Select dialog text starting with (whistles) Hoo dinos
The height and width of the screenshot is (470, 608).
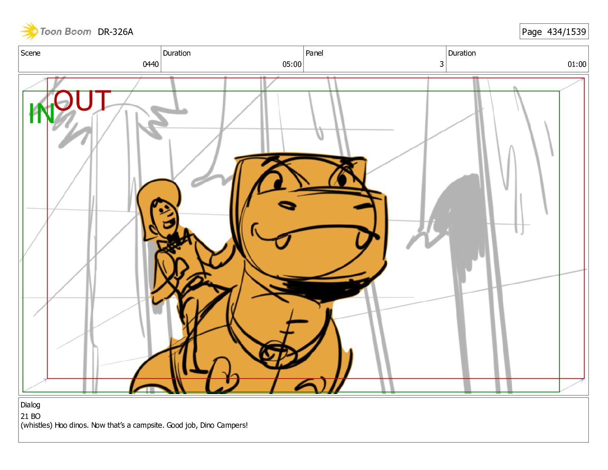point(134,425)
